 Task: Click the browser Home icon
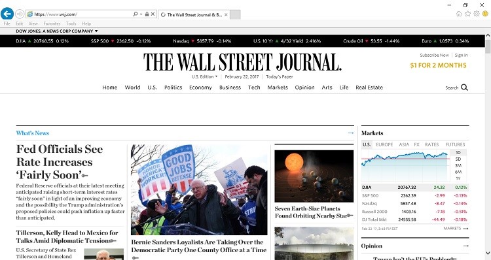click(459, 14)
